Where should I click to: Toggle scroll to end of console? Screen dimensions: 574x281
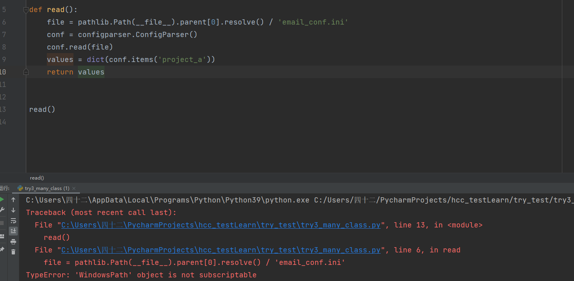(13, 231)
